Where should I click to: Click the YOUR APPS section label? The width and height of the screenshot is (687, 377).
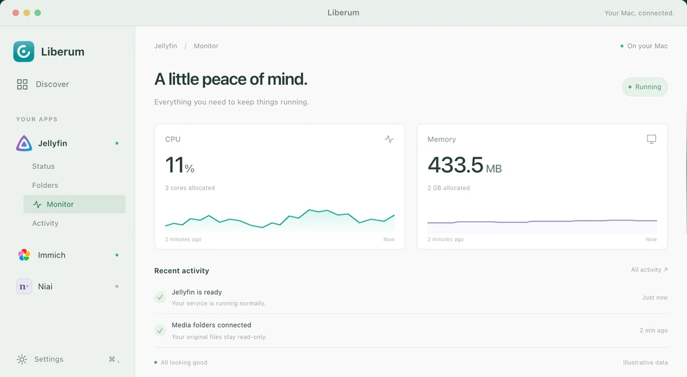coord(37,119)
